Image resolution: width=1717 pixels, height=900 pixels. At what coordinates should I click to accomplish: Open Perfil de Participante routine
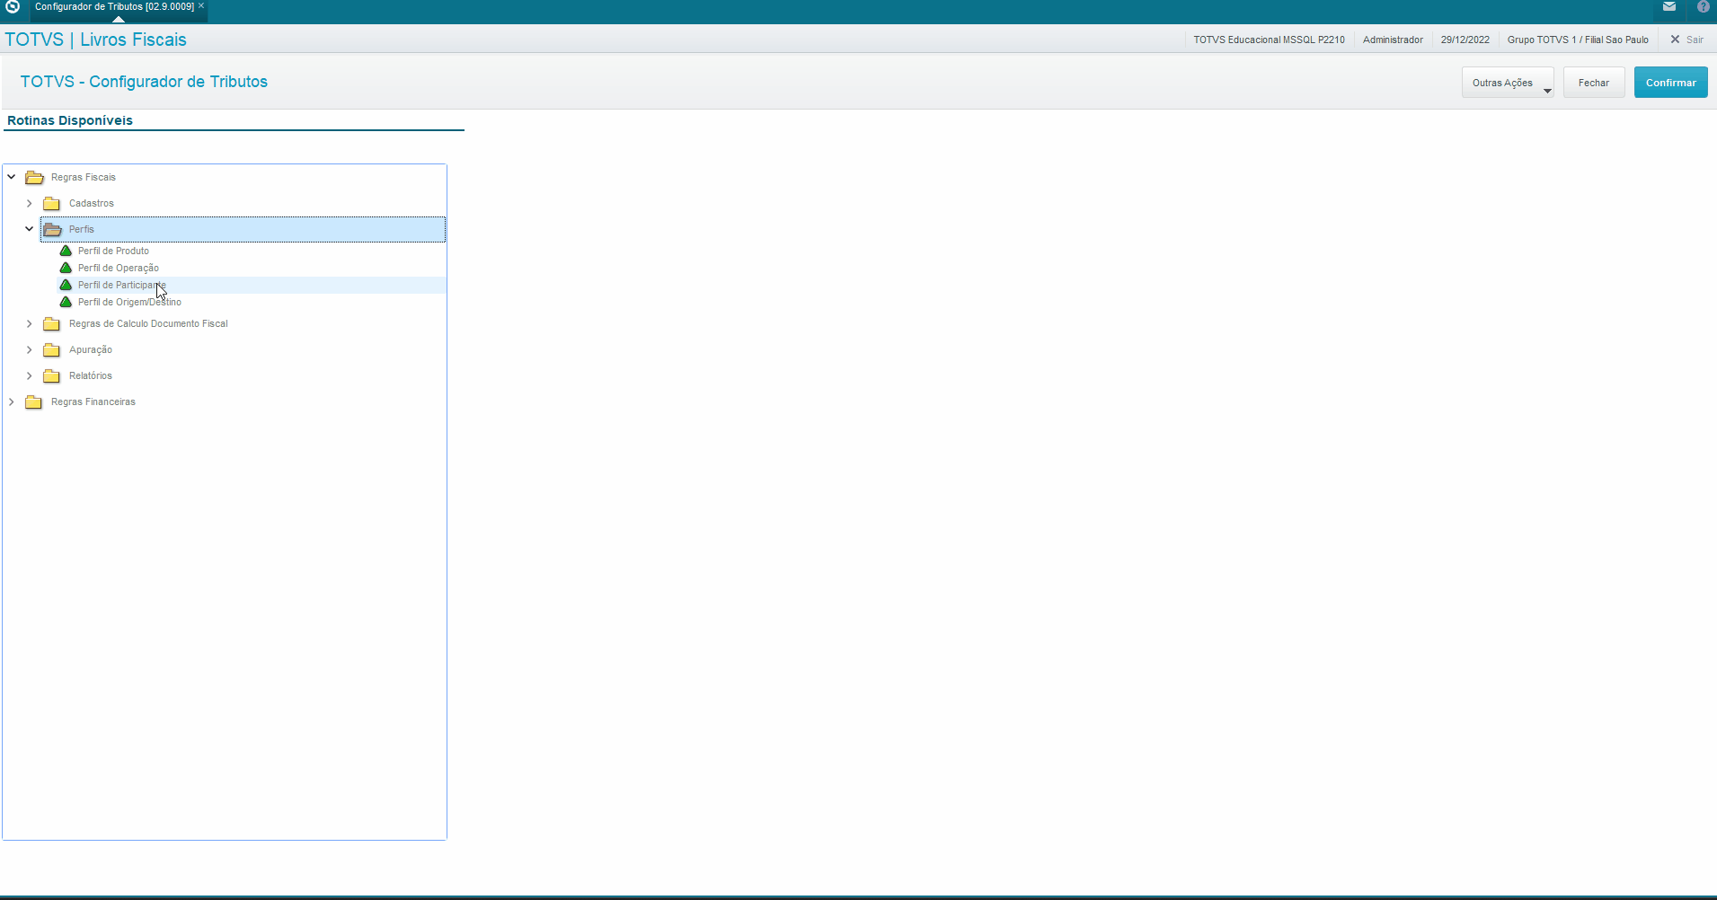tap(122, 285)
